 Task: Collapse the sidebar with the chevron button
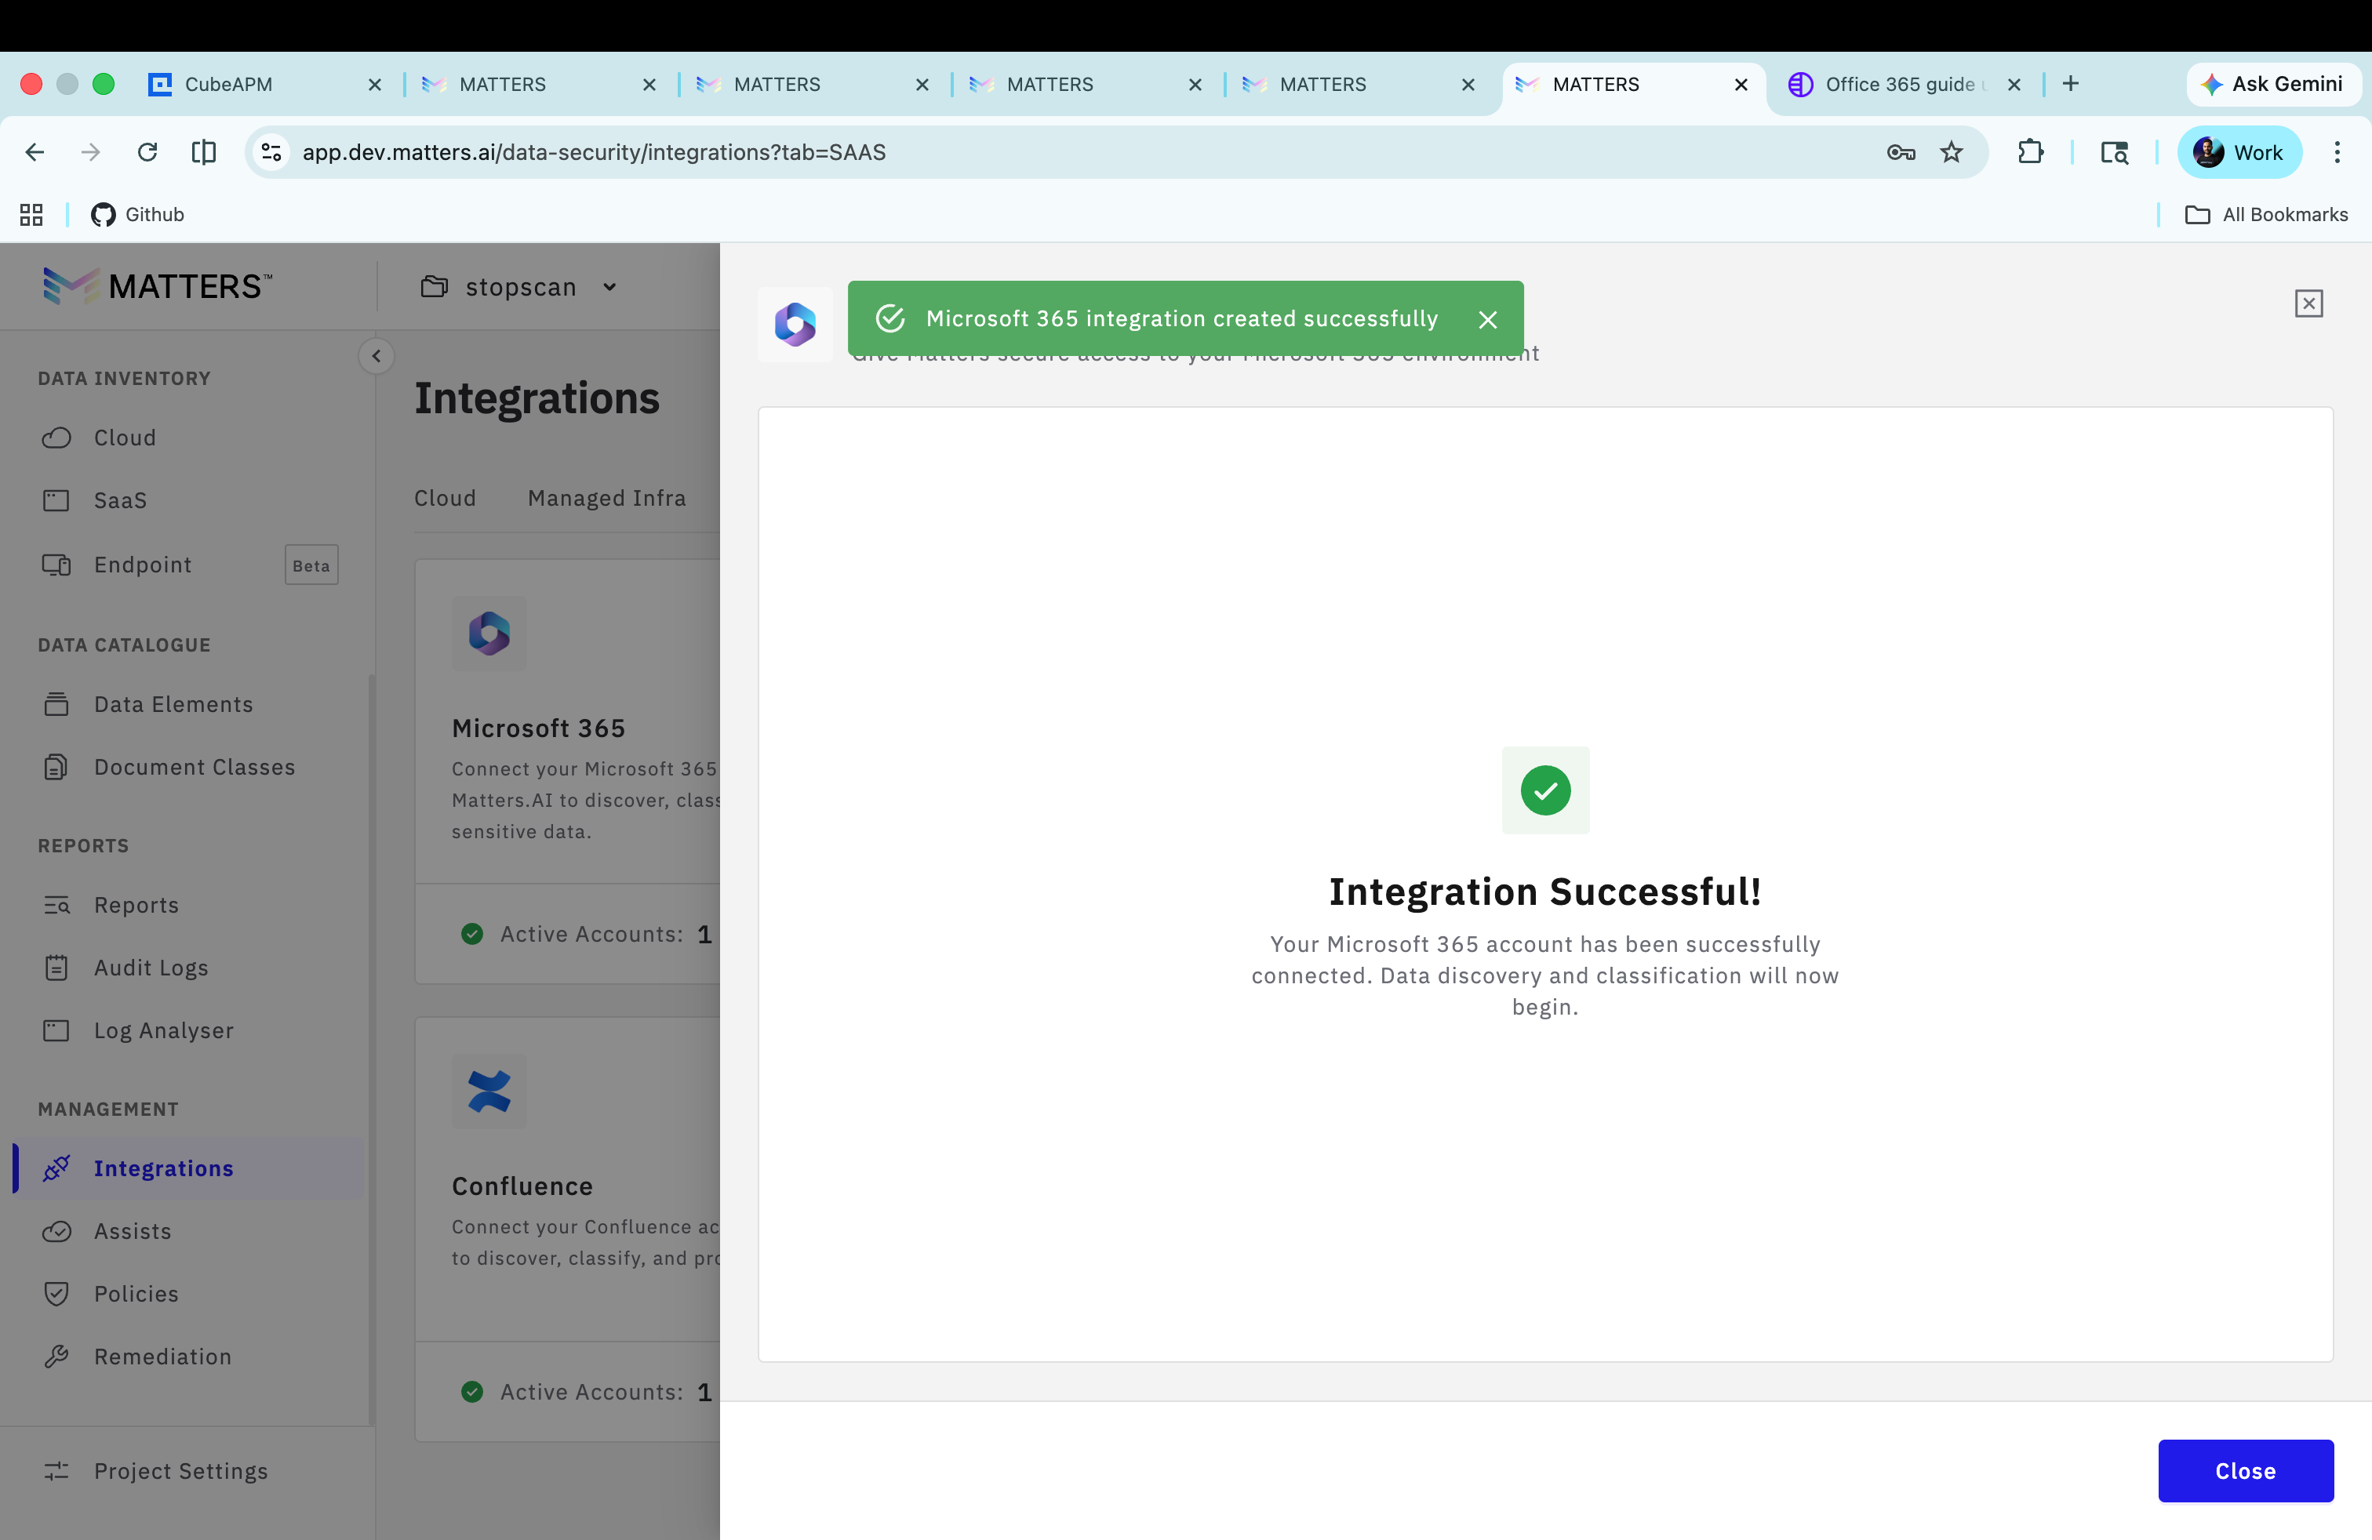click(376, 356)
